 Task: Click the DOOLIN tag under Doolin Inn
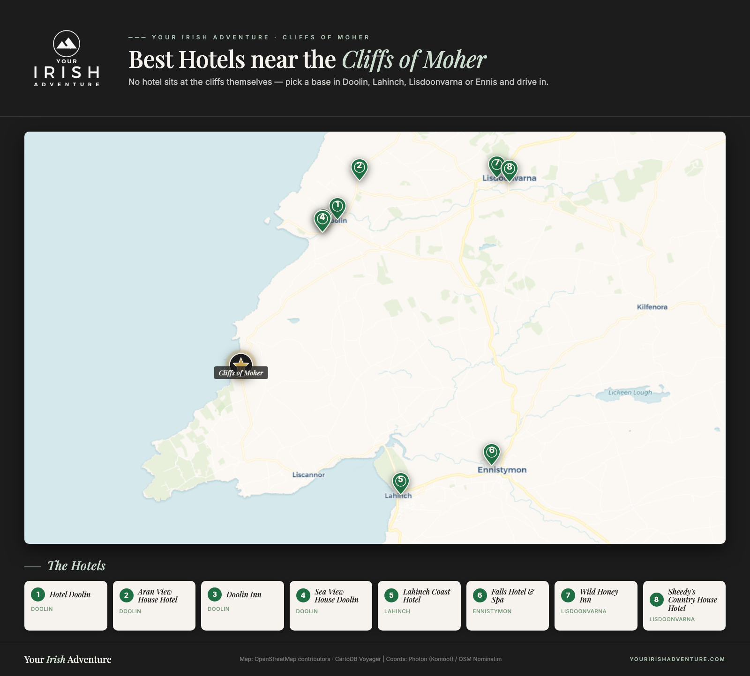coord(218,609)
